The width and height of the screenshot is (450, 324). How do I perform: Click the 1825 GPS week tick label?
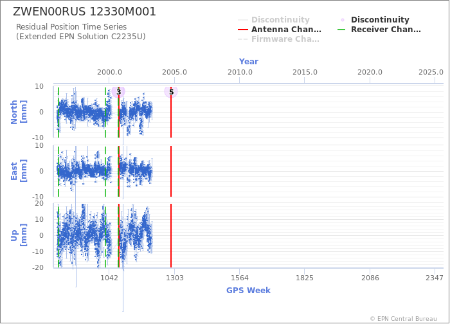coord(305,278)
